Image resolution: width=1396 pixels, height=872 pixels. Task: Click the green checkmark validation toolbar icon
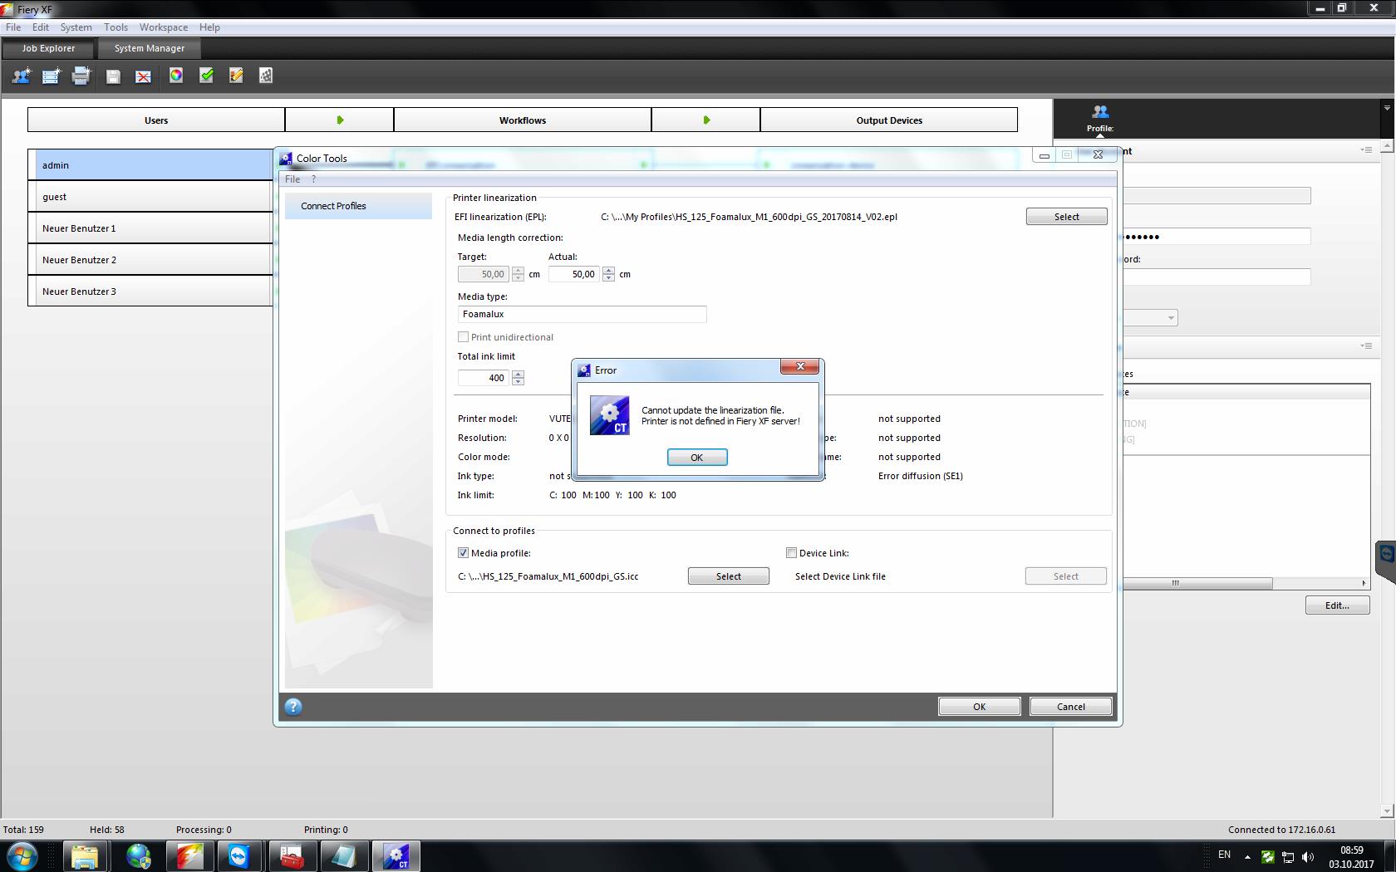(x=206, y=76)
